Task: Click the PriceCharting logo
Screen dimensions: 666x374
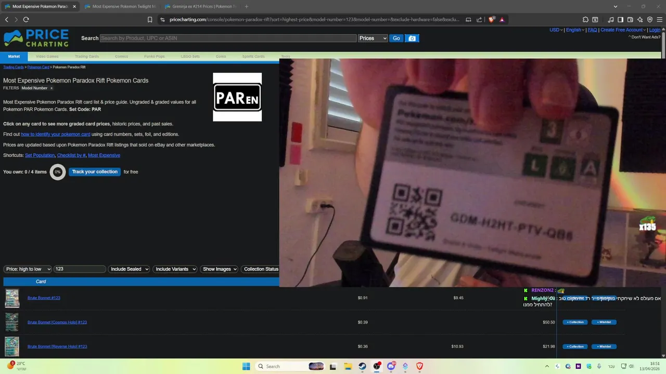Action: [36, 38]
